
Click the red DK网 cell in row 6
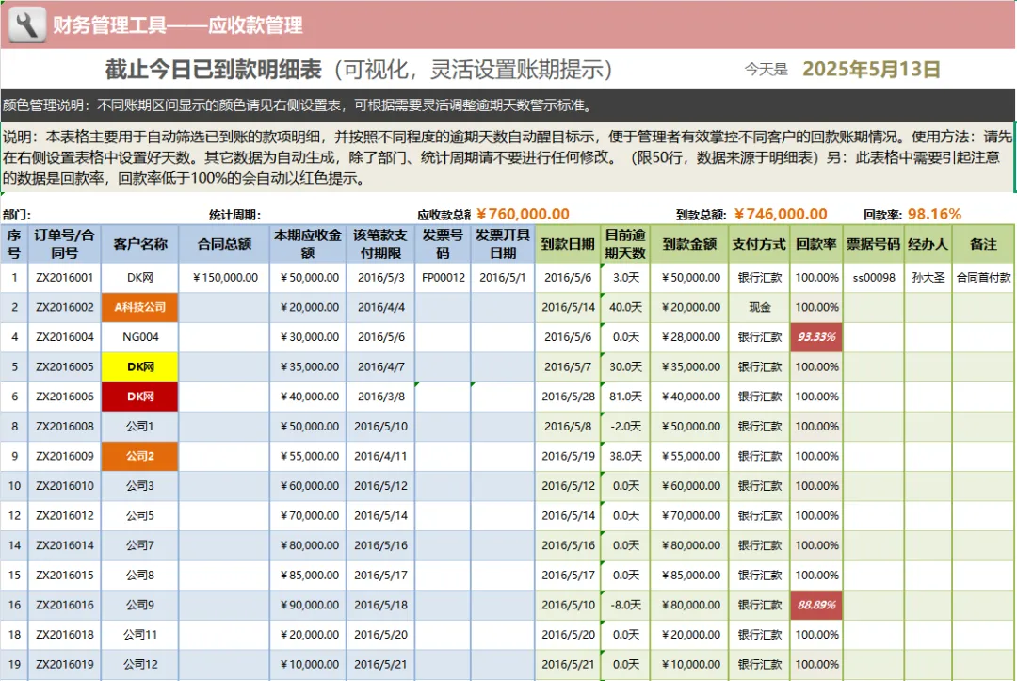click(x=140, y=397)
